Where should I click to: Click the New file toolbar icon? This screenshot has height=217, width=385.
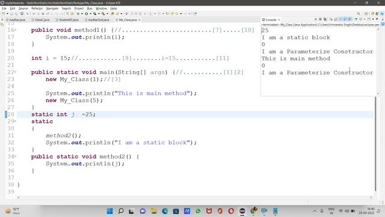tap(4, 14)
